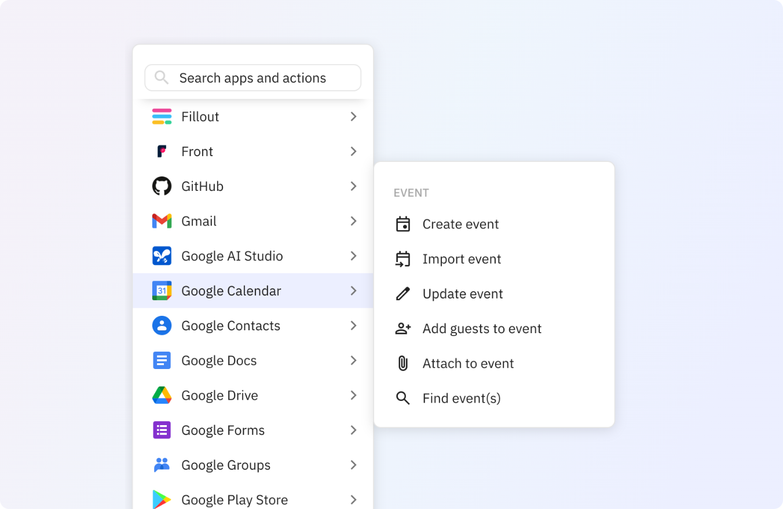Click the Add guests person-plus icon
This screenshot has height=509, width=783.
[x=403, y=329]
